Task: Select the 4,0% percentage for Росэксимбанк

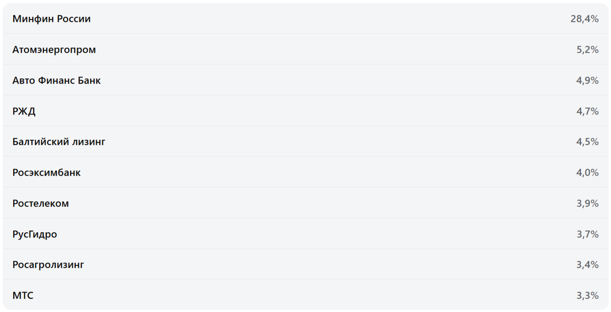Action: pos(587,173)
